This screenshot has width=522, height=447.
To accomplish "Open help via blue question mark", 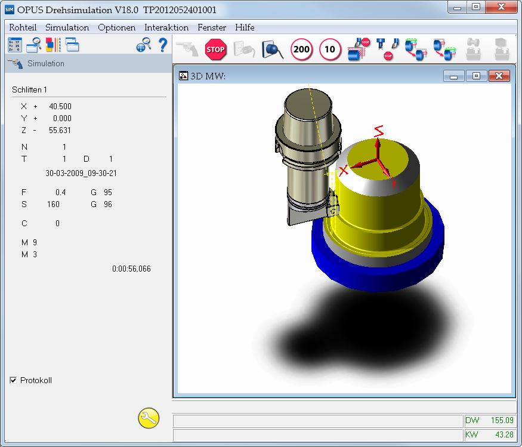I will pyautogui.click(x=163, y=45).
